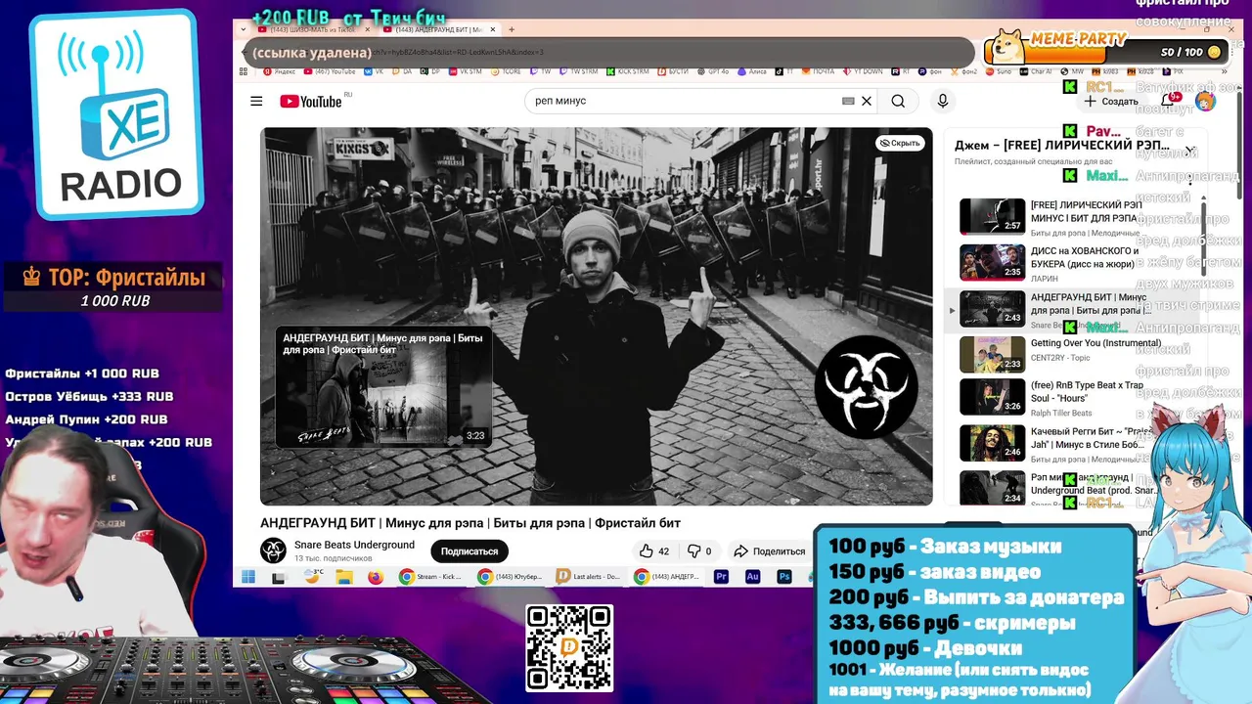The width and height of the screenshot is (1252, 704).
Task: Clear the search box with the X icon
Action: [867, 101]
